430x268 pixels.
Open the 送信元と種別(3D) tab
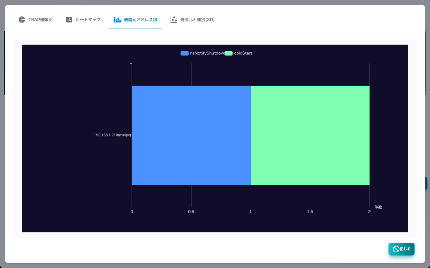(x=192, y=20)
